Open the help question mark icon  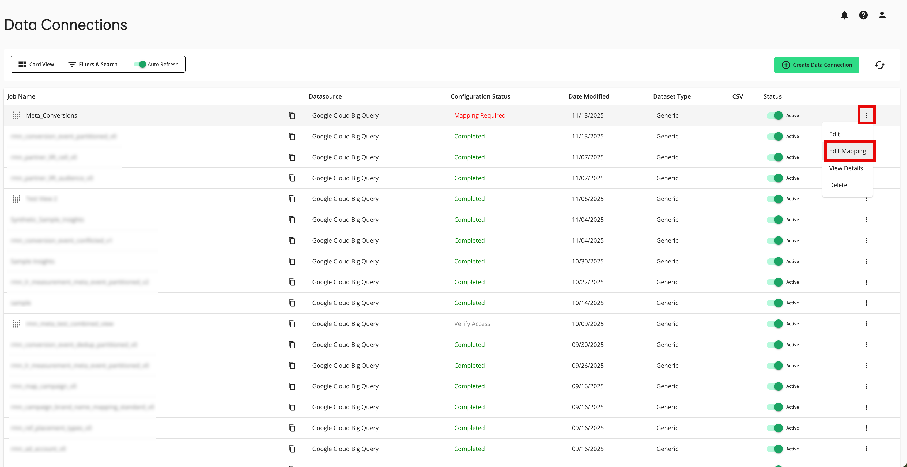coord(863,15)
